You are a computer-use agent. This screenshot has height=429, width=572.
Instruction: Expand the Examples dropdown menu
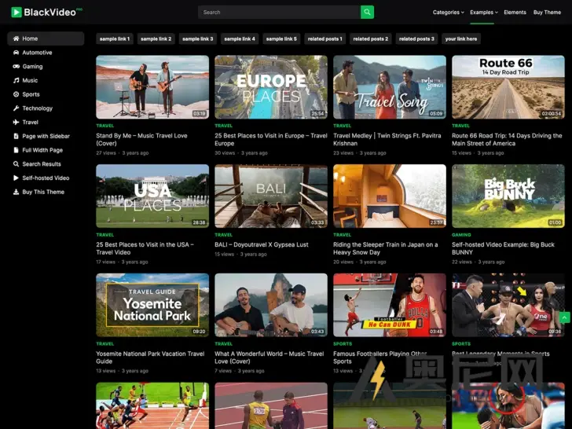click(484, 12)
